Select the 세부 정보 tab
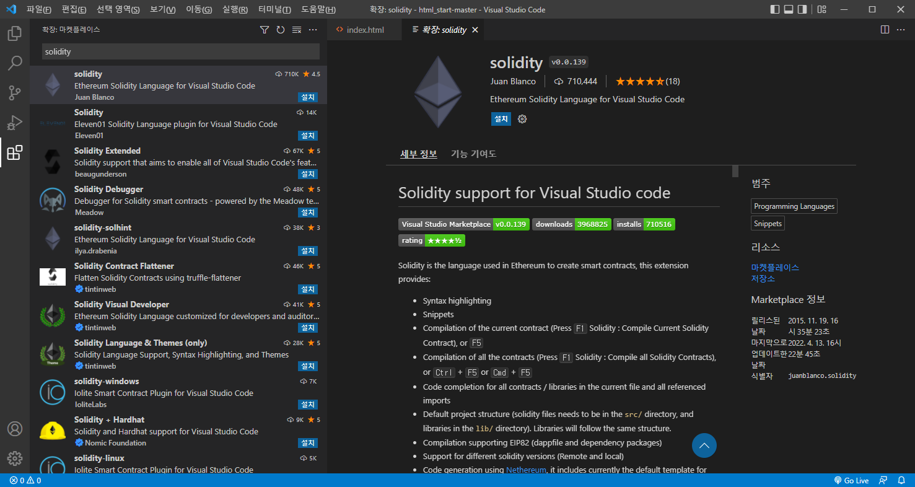Image resolution: width=915 pixels, height=487 pixels. tap(418, 154)
